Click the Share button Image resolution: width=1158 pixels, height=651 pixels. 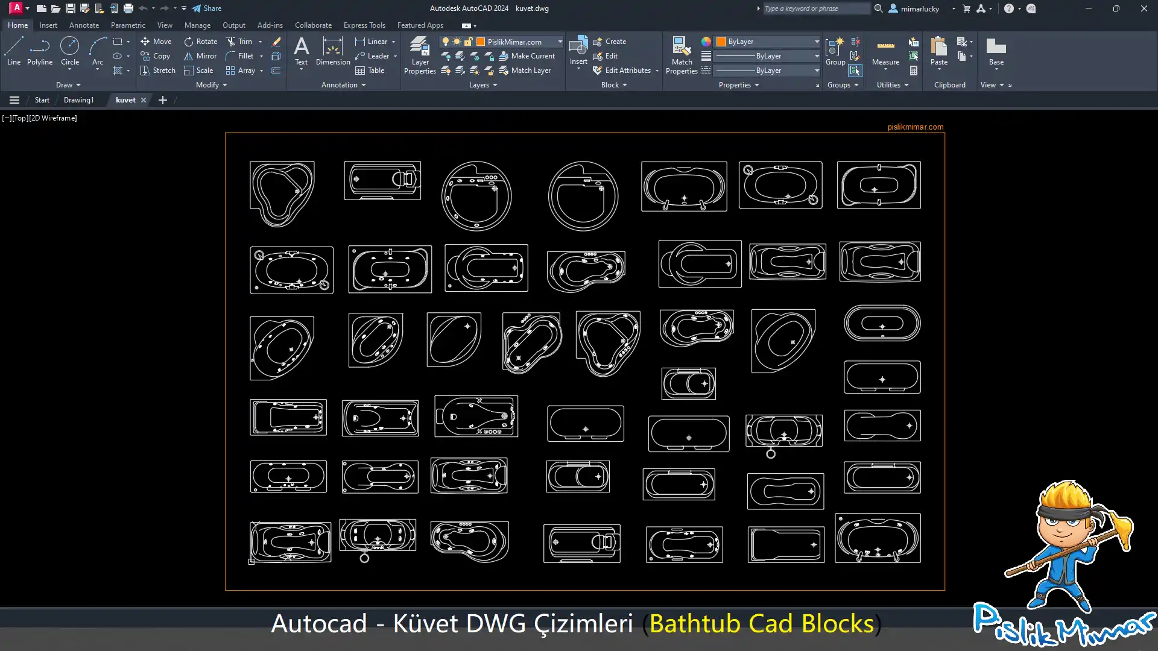coord(207,8)
